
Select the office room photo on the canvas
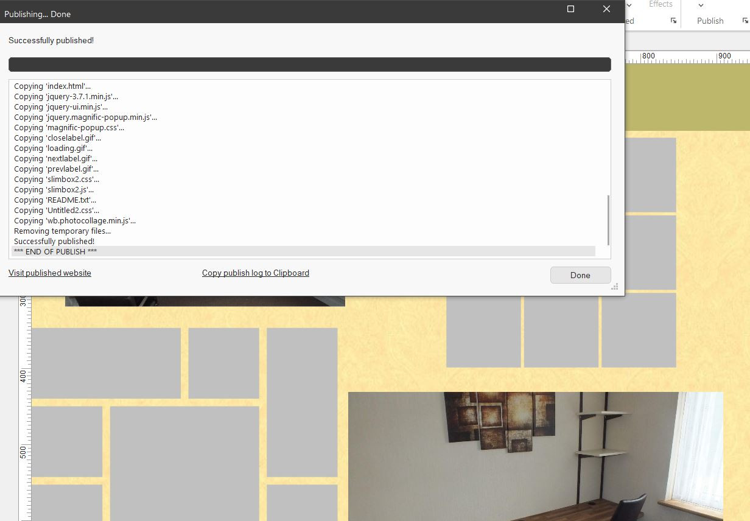[x=536, y=456]
